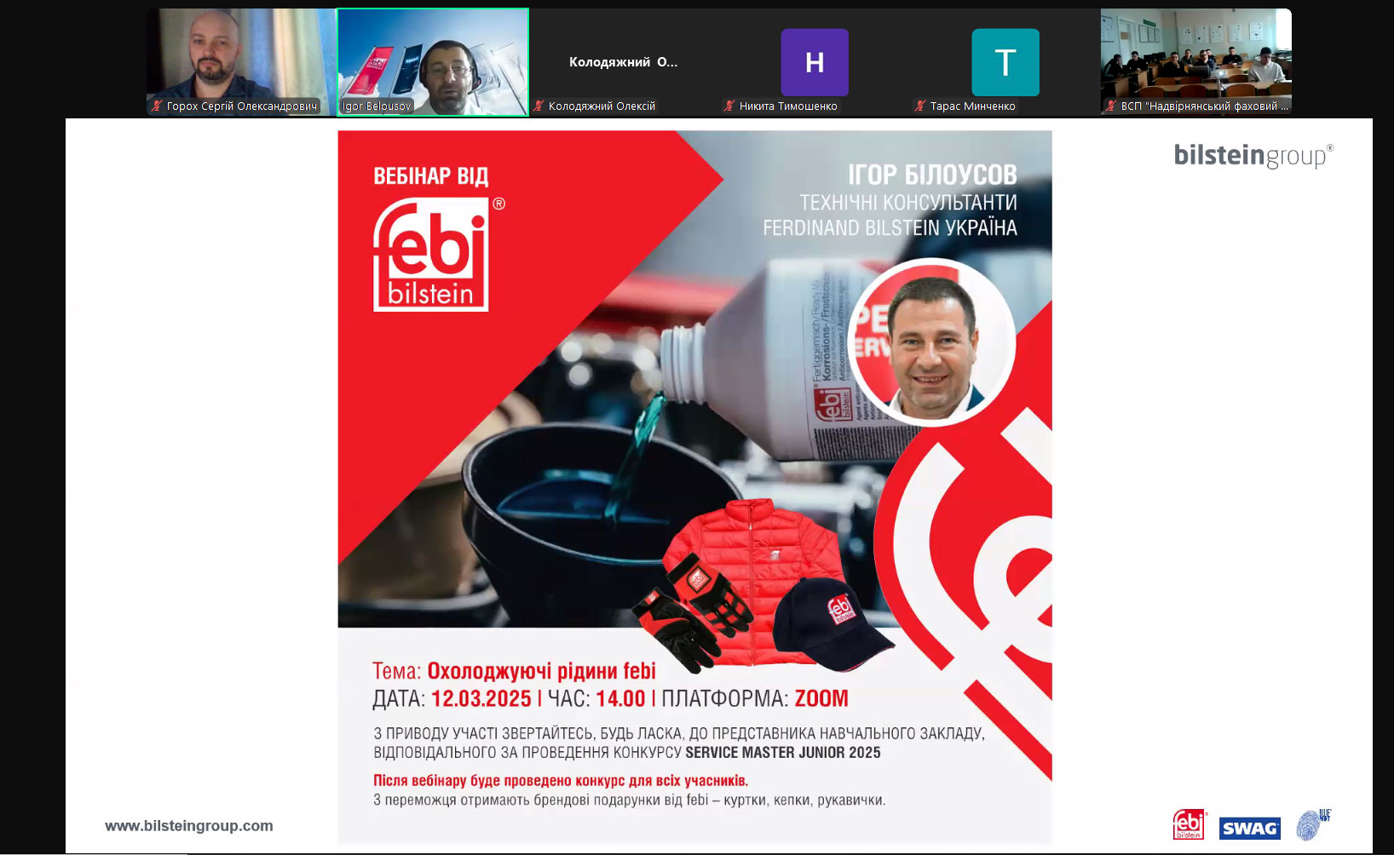Click the red ZOOM platform word
This screenshot has height=855, width=1394.
click(x=821, y=699)
